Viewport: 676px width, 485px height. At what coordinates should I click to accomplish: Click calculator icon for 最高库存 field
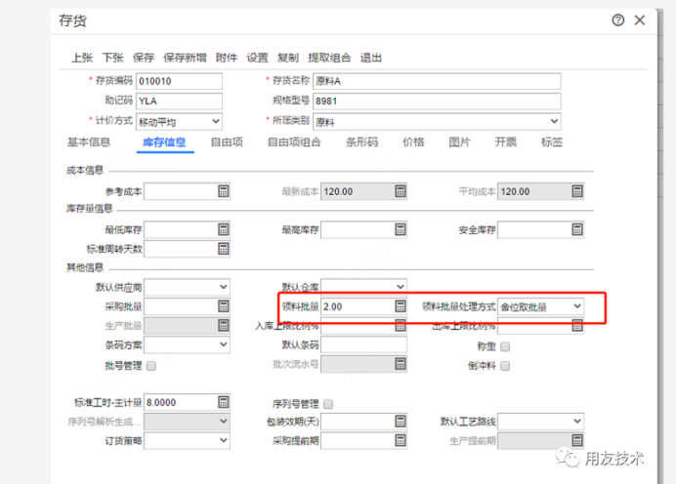400,230
